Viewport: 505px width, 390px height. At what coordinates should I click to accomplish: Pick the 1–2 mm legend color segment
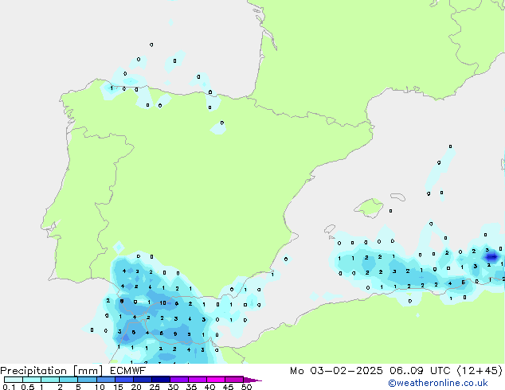[x=50, y=380]
